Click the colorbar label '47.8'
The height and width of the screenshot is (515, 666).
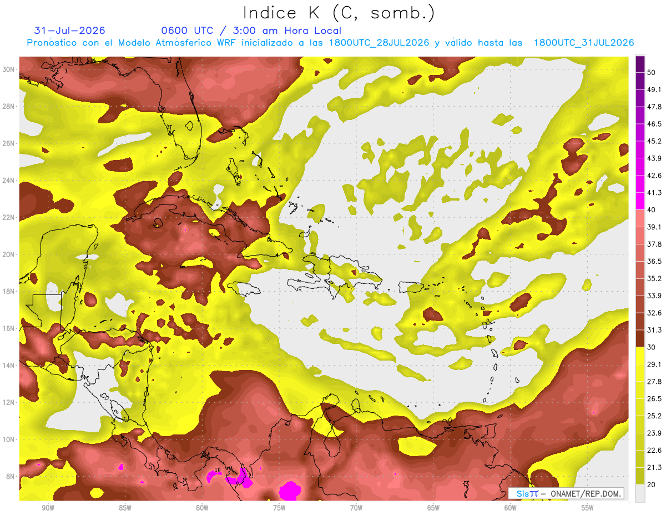[654, 107]
